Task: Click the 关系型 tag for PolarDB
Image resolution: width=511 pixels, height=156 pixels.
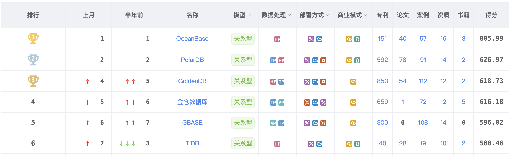Action: [243, 60]
